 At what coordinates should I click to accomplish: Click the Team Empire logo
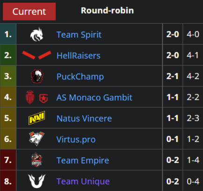[36, 160]
